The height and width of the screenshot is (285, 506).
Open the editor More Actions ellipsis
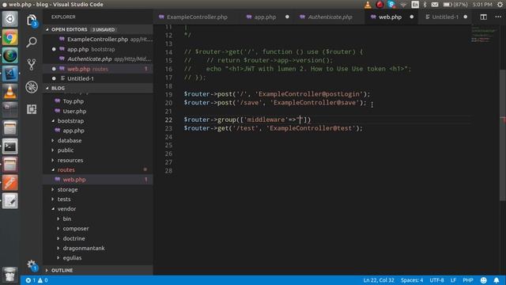click(498, 17)
